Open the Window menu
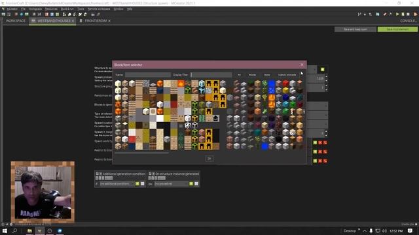Screen dimensions: 419x235 pos(118,8)
